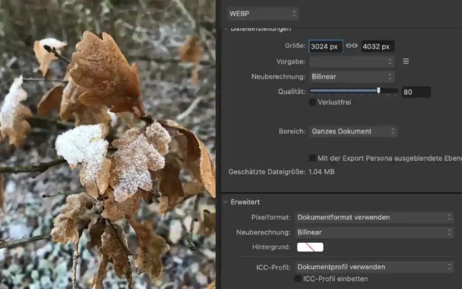Enable the Verlustfrei checkbox

[312, 102]
